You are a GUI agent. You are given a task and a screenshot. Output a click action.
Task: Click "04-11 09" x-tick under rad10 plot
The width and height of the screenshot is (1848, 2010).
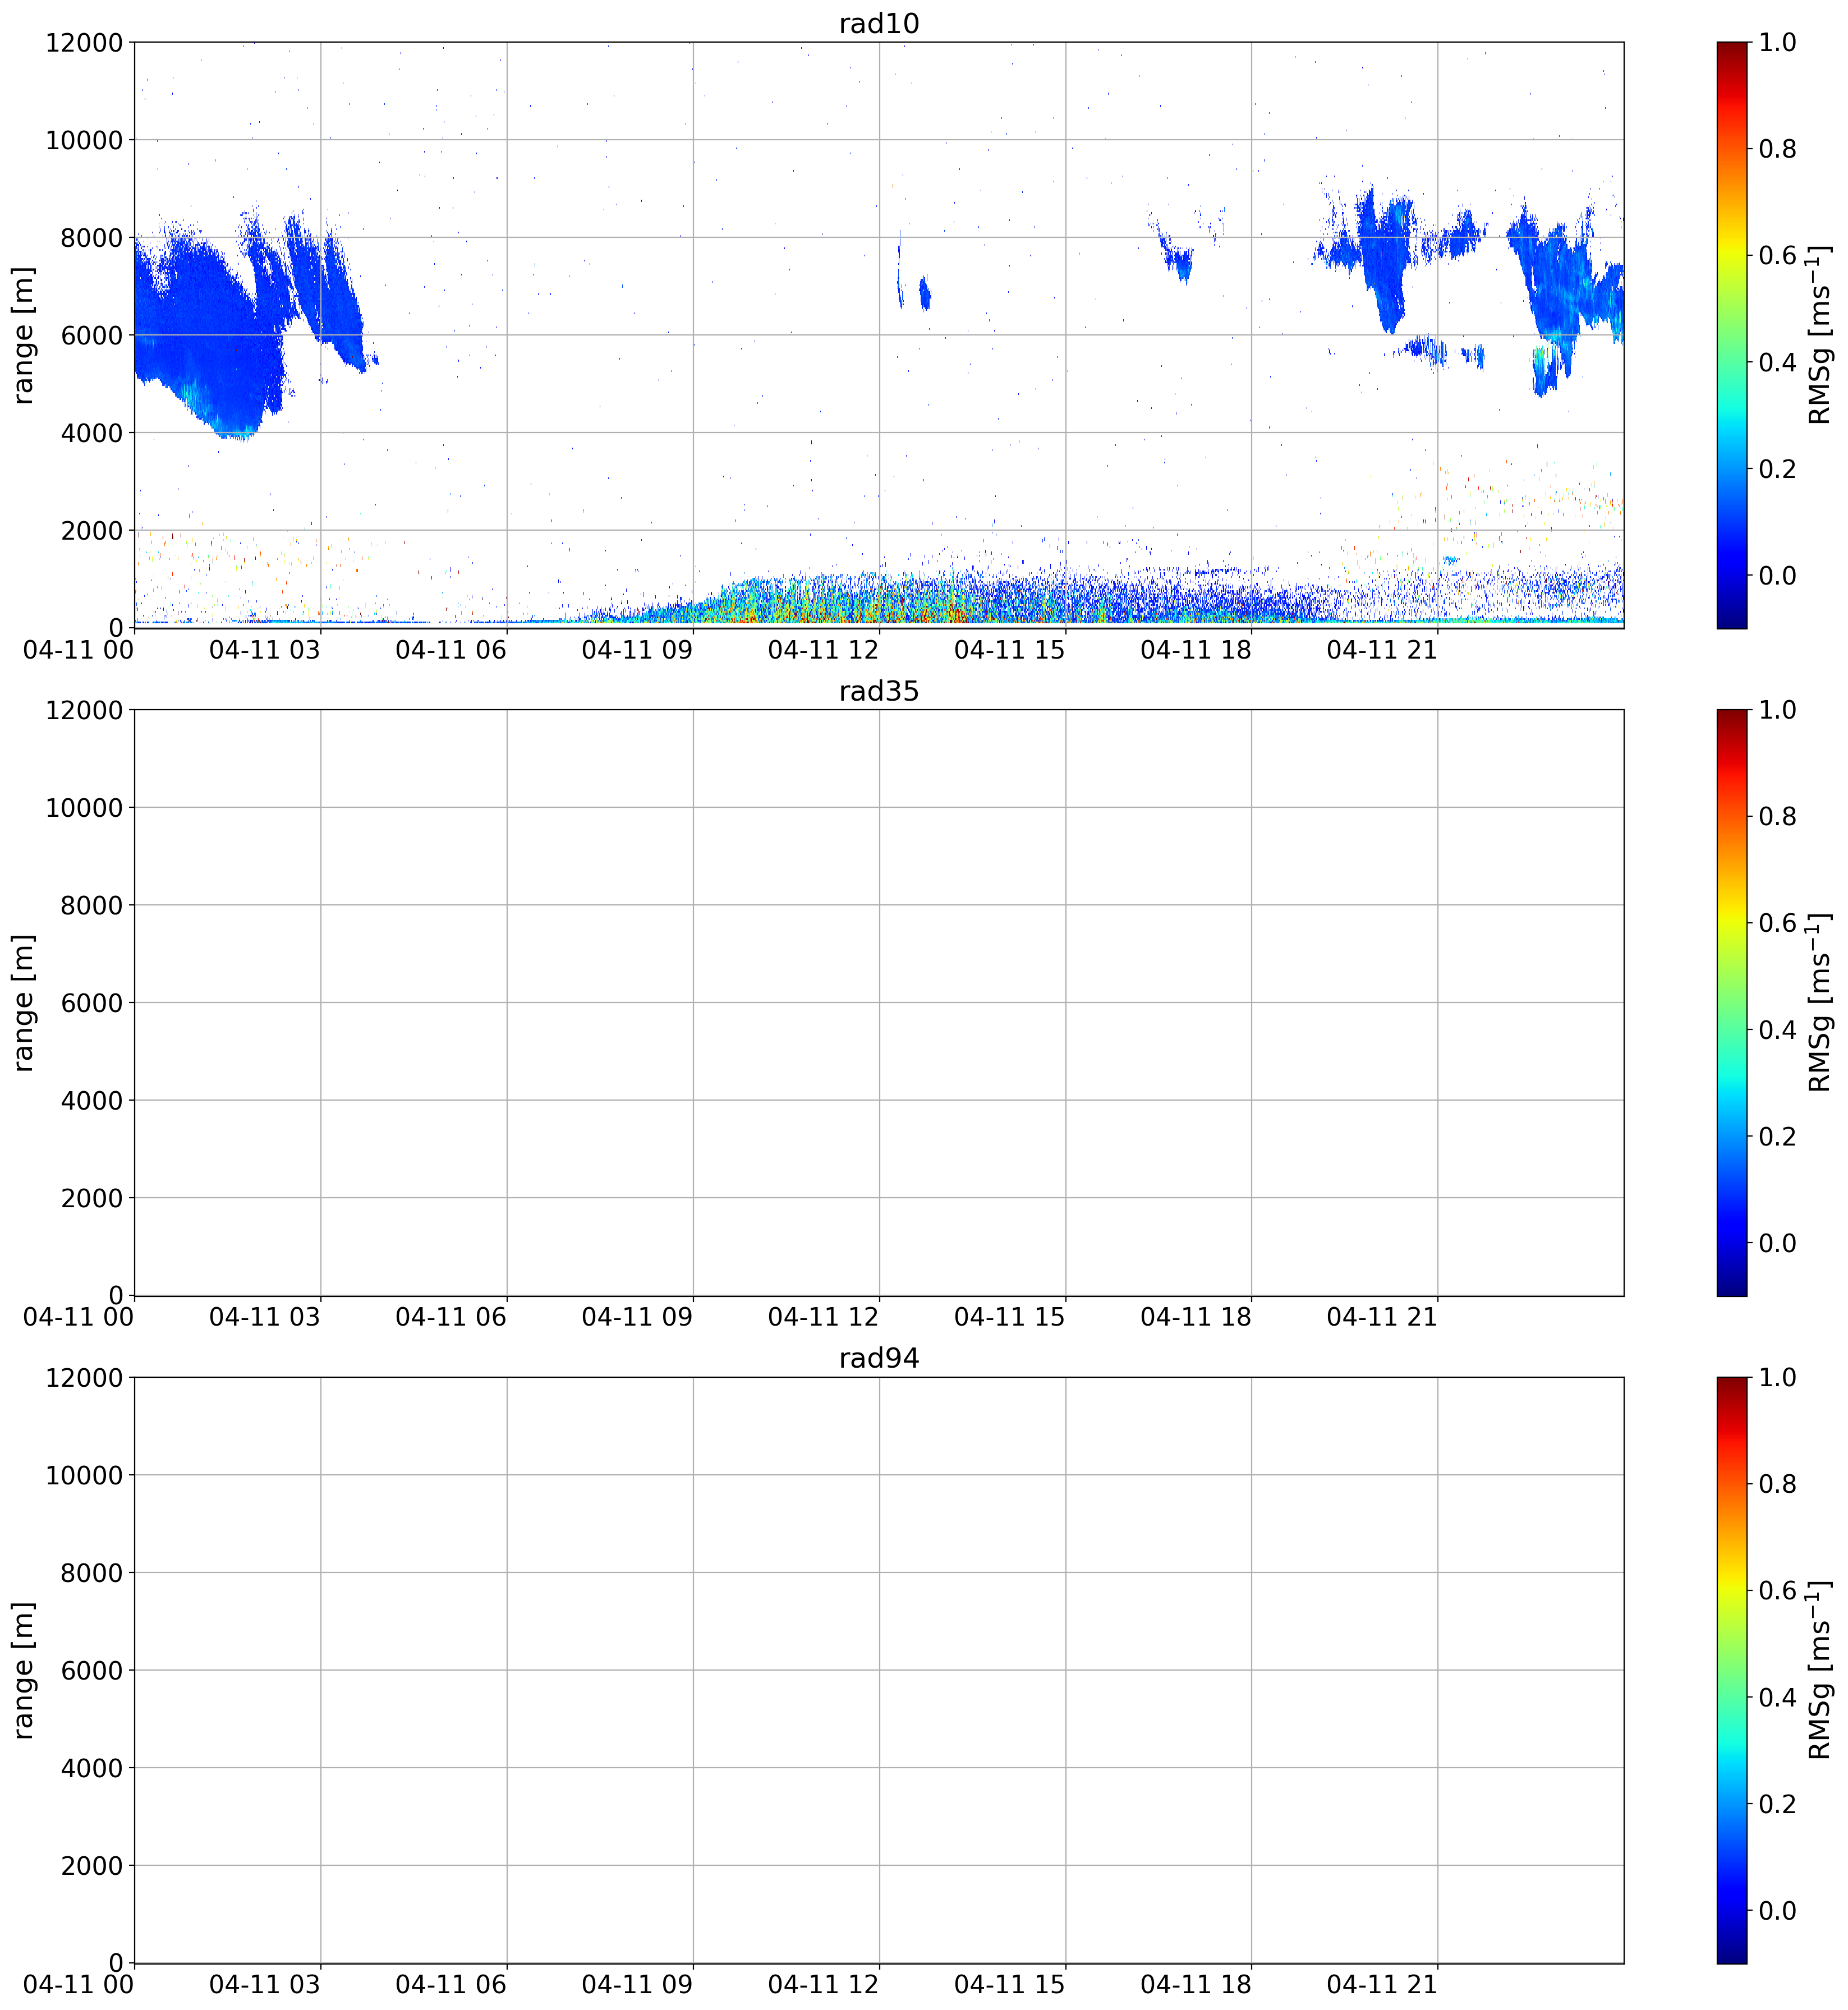click(x=637, y=650)
